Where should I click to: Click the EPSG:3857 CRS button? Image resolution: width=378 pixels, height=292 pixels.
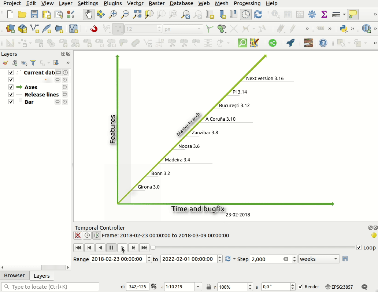point(339,287)
